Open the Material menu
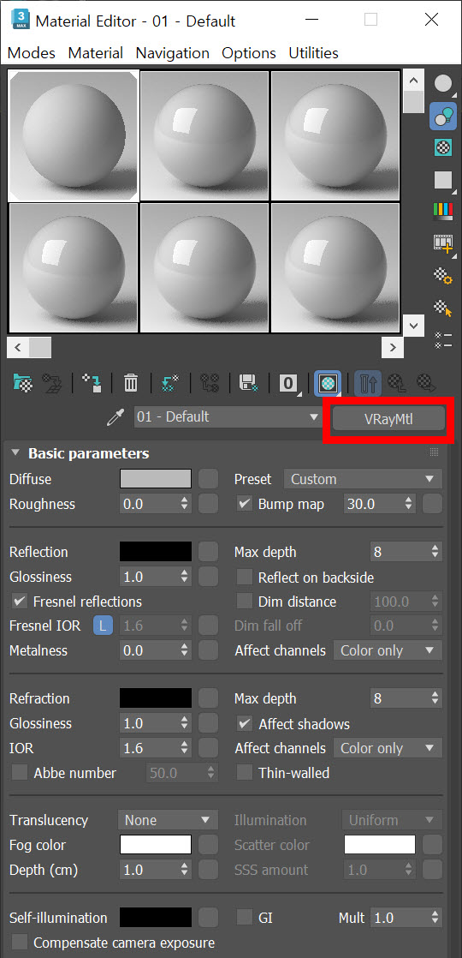The width and height of the screenshot is (462, 958). [95, 53]
